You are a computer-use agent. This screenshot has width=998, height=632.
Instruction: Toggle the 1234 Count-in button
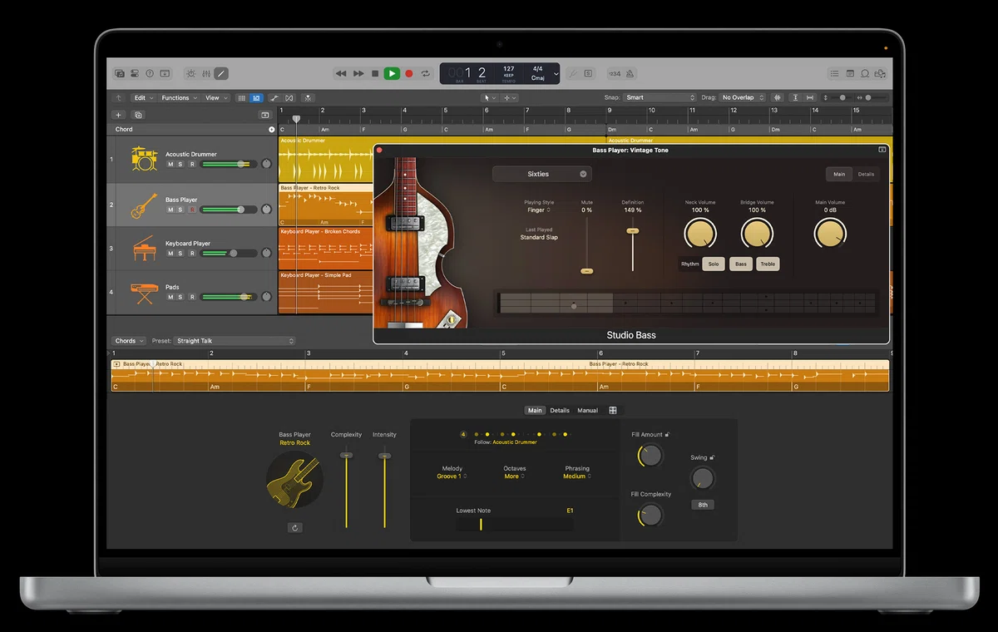pyautogui.click(x=615, y=73)
